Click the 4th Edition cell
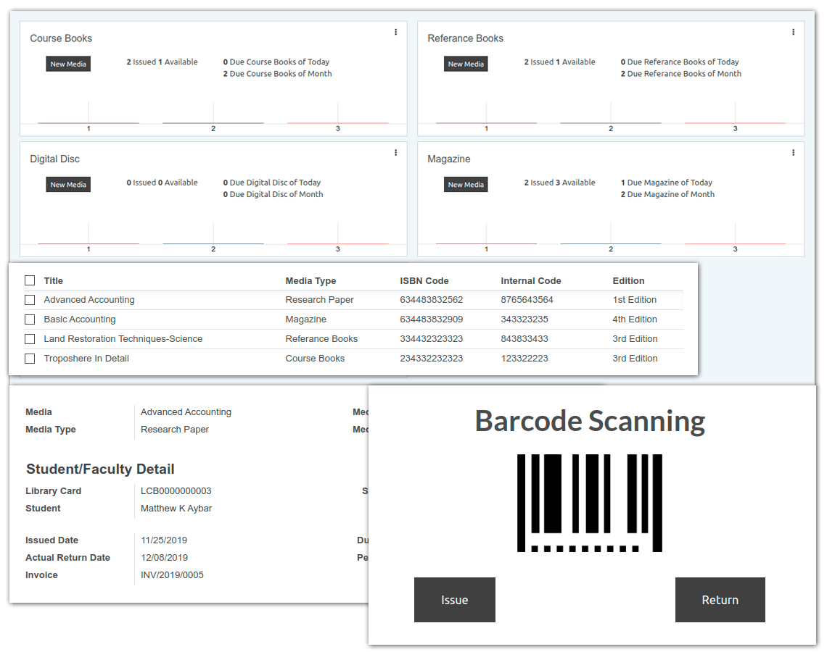827x652 pixels. coord(635,319)
